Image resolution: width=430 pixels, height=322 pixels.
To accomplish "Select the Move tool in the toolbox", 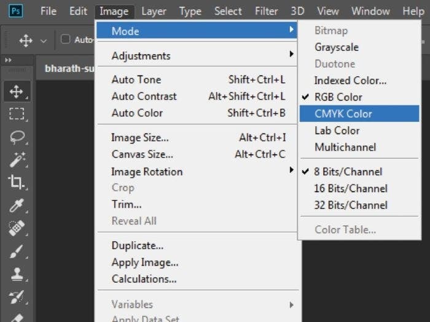I will click(x=16, y=92).
